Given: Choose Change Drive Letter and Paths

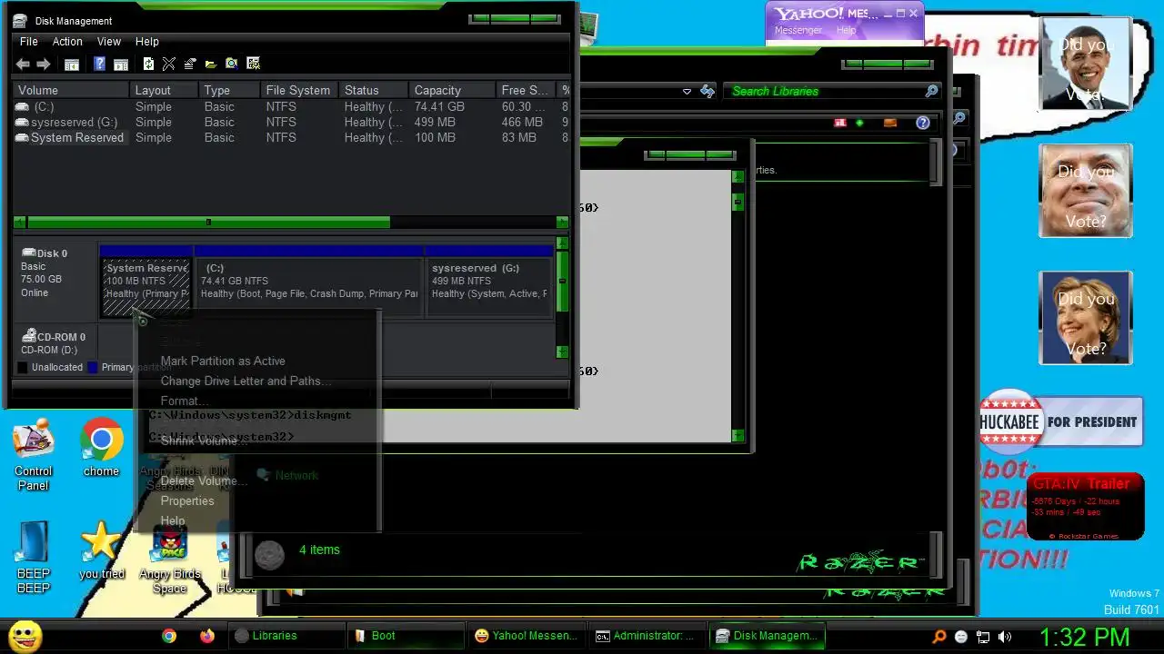Looking at the screenshot, I should coord(246,381).
